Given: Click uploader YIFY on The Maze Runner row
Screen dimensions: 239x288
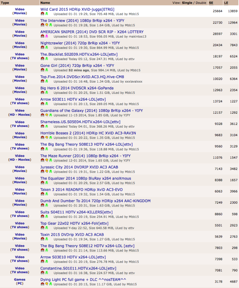Looking at the screenshot, I should 127,160.
